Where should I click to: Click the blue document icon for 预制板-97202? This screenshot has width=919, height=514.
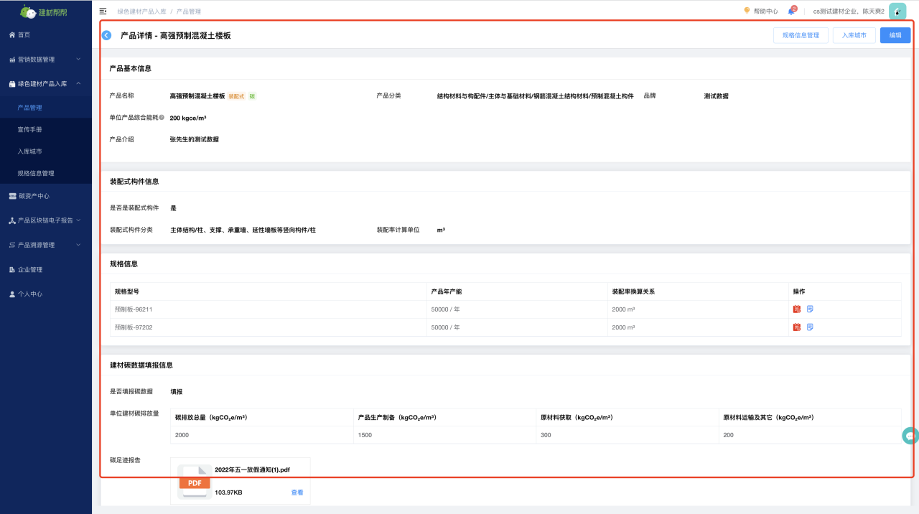tap(810, 327)
